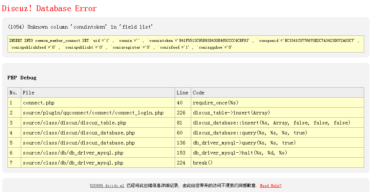Click the discuz_table.php file path cell
376x192 pixels.
click(74, 123)
